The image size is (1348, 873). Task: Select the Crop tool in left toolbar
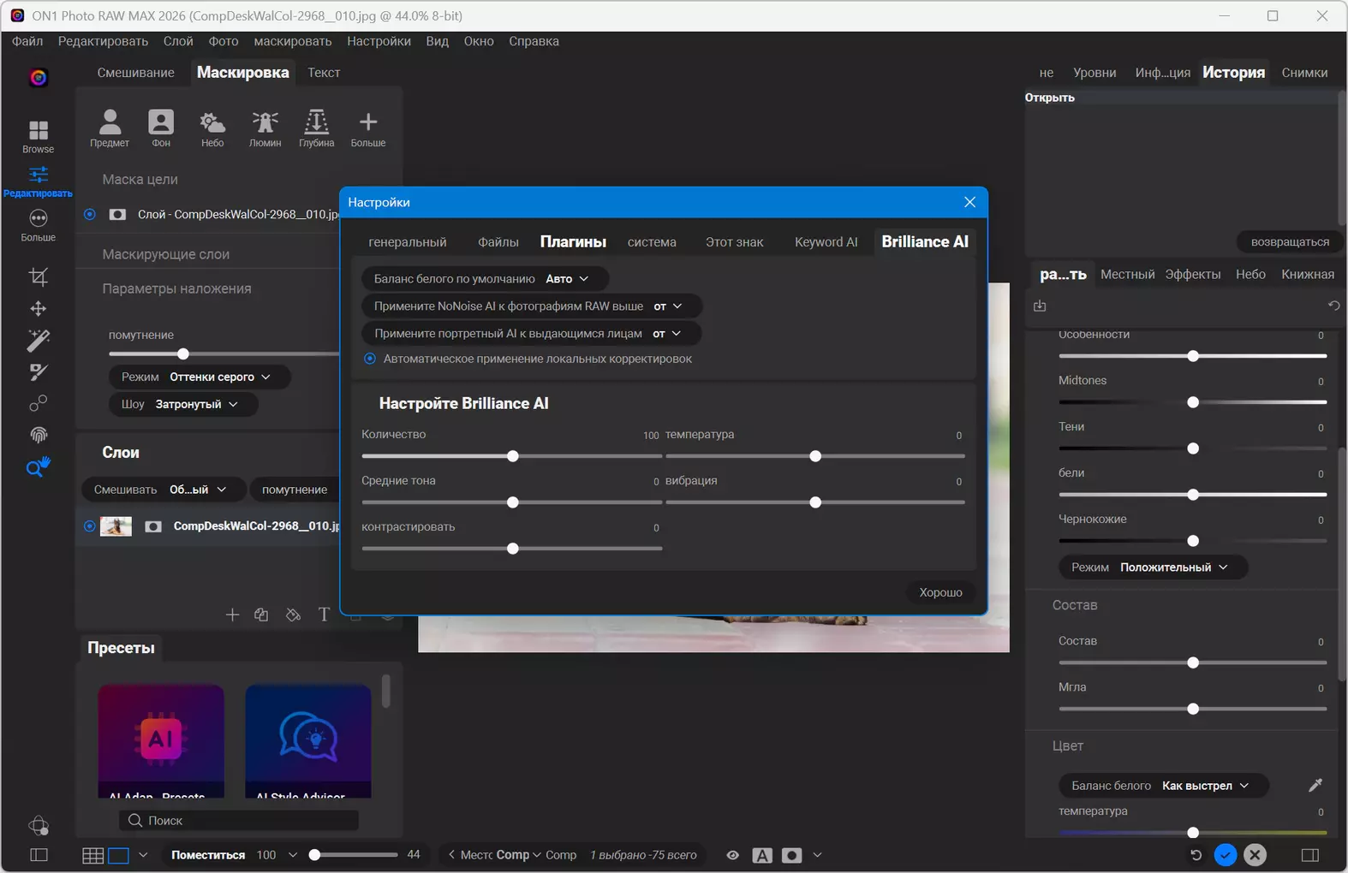click(38, 276)
